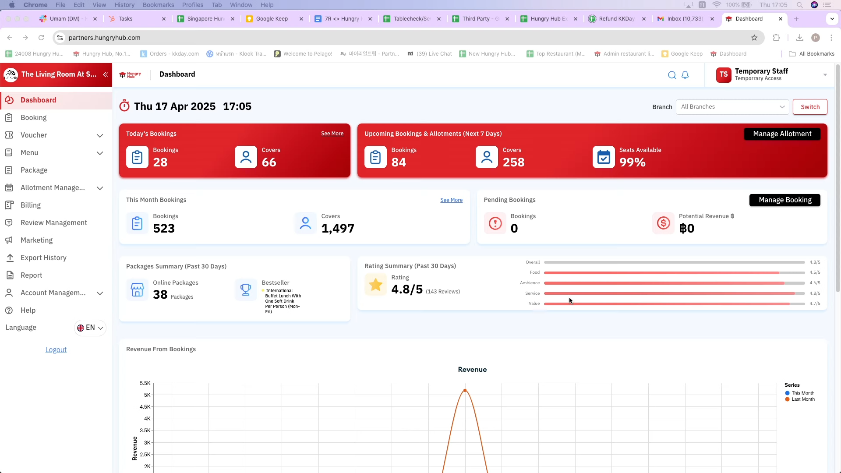
Task: Collapse sidebar with double-chevron icon
Action: tap(106, 74)
